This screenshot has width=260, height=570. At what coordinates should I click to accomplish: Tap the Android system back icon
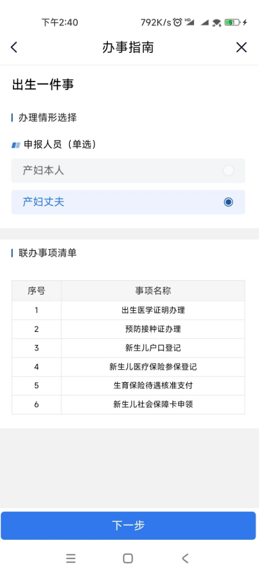(x=185, y=558)
